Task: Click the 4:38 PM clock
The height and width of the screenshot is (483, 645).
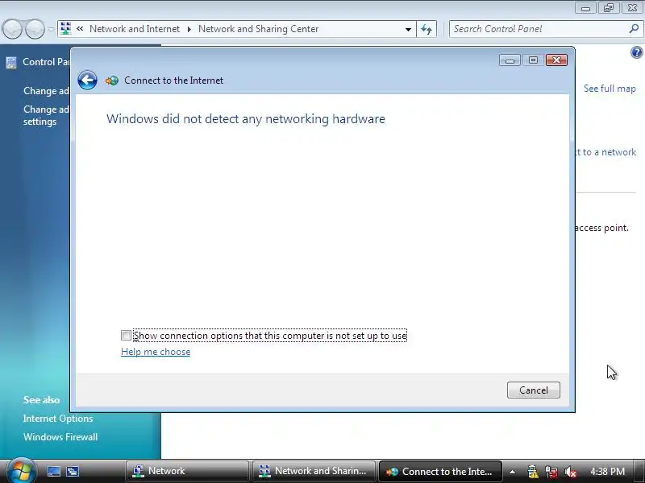Action: [608, 472]
